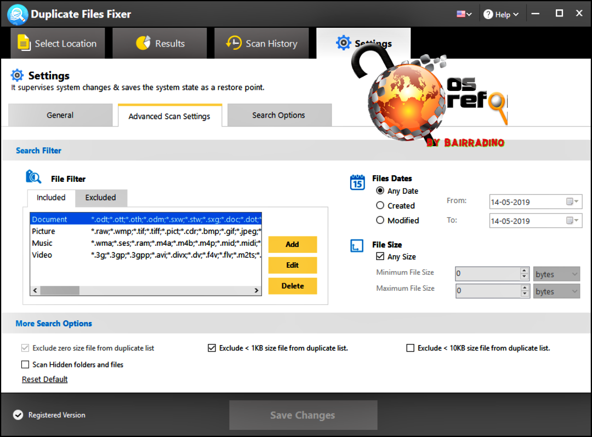Toggle Exclude < 1KB size file checkbox

click(x=212, y=348)
